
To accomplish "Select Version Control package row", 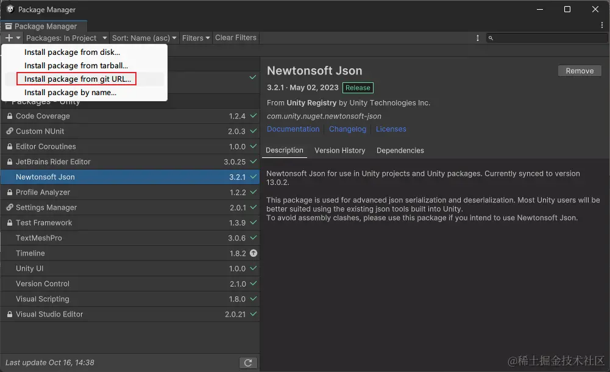I will click(130, 284).
